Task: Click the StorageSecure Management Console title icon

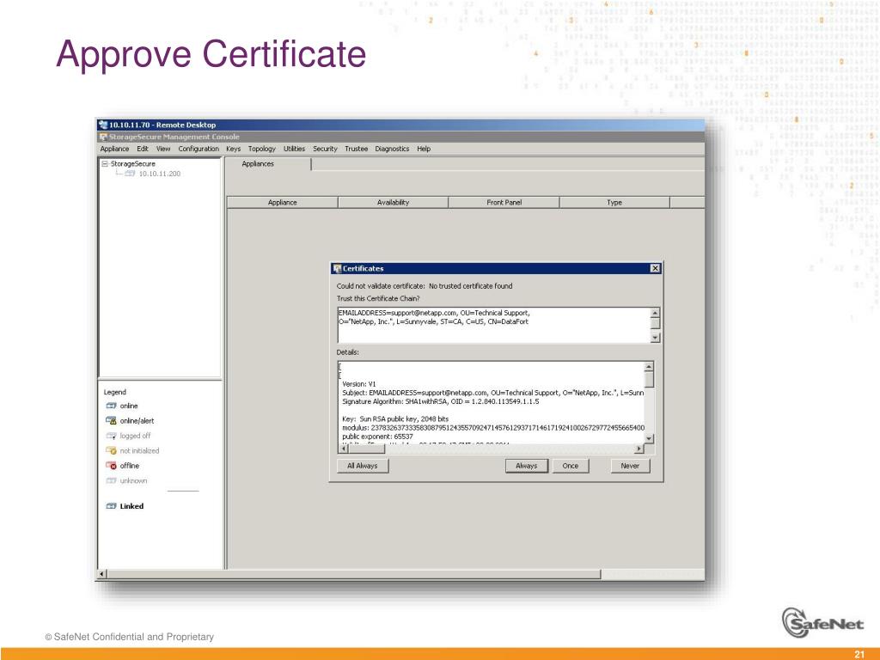Action: [x=103, y=137]
